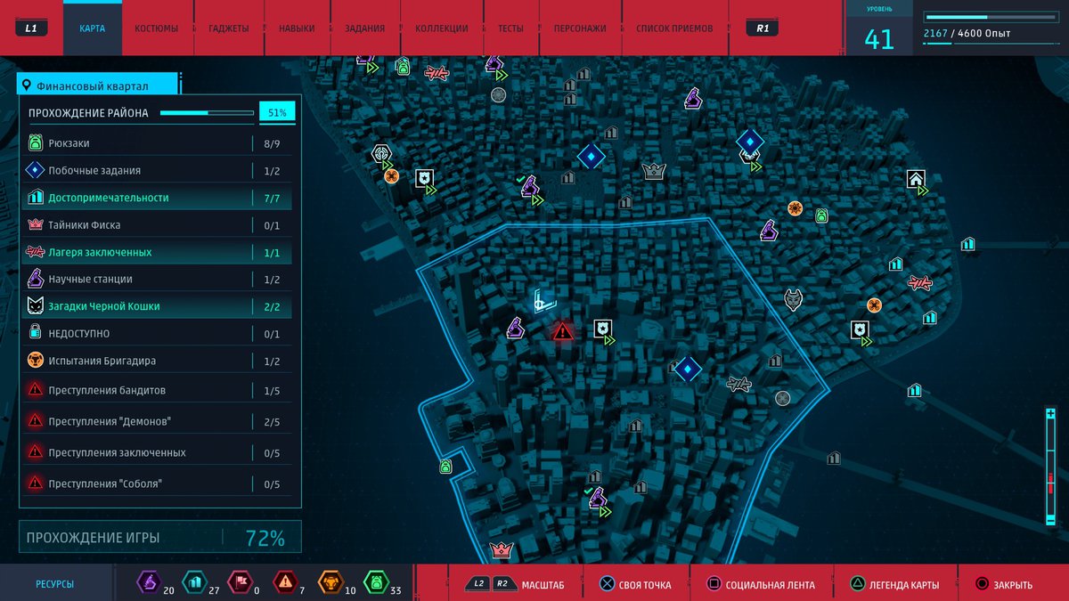Click the orange challenge token resource icon
Image resolution: width=1069 pixels, height=601 pixels.
pyautogui.click(x=330, y=584)
